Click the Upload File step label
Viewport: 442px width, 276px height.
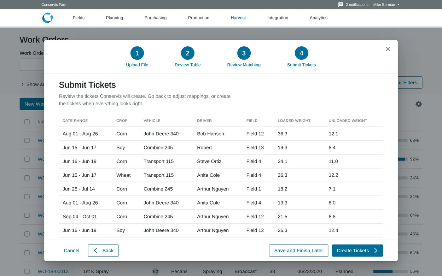[x=137, y=65]
